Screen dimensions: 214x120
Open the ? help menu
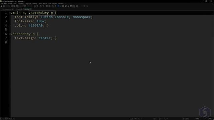65,4
